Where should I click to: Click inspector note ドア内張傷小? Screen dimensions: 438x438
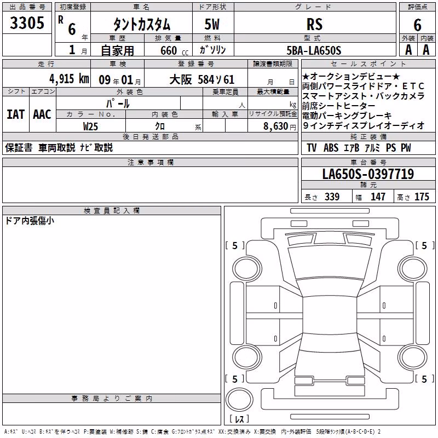click(x=30, y=221)
